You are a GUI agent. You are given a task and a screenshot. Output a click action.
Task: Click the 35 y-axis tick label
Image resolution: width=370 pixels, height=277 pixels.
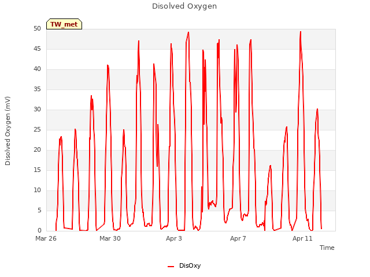click(37, 89)
